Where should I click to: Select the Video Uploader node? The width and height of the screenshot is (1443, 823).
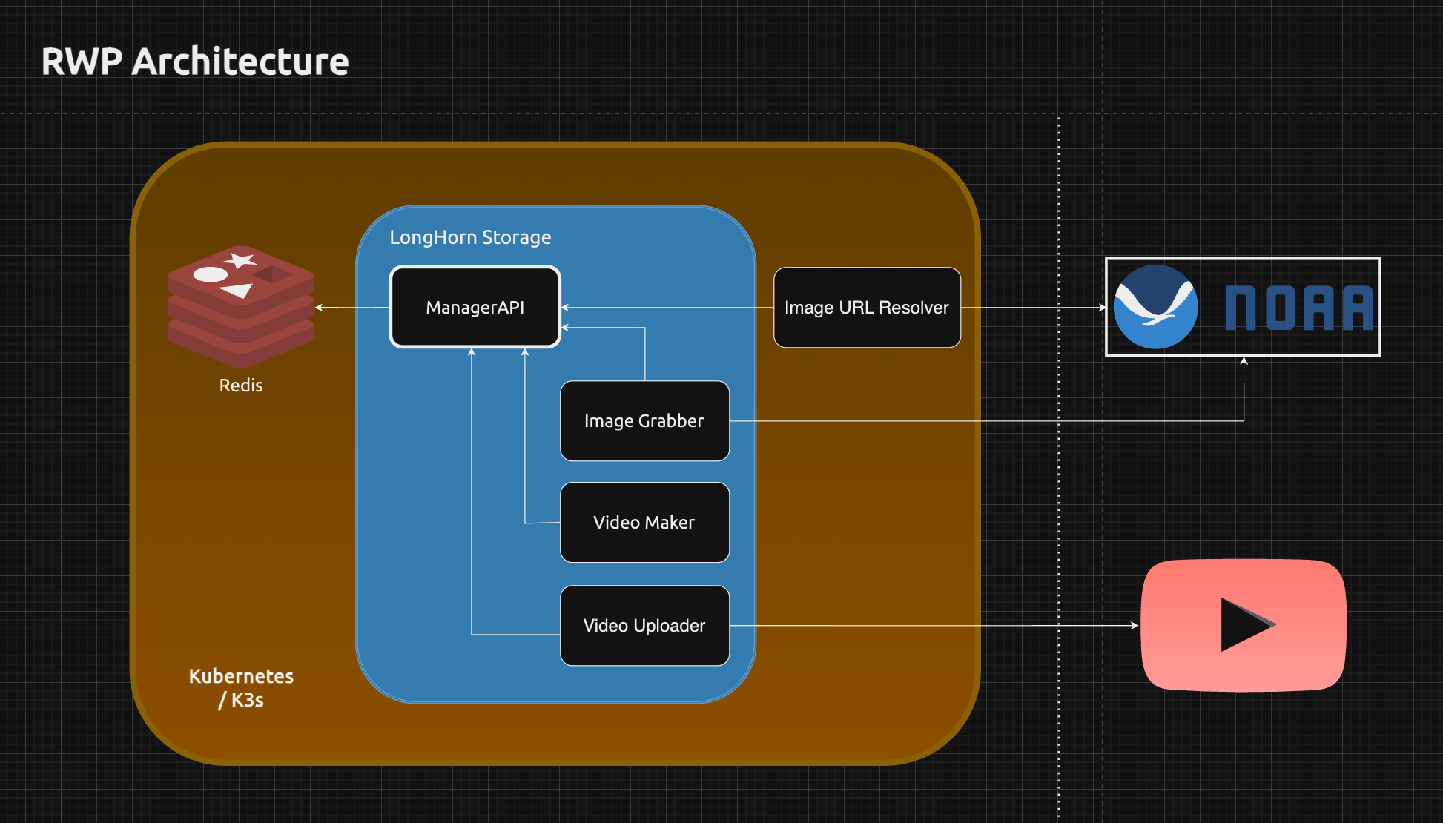(644, 626)
